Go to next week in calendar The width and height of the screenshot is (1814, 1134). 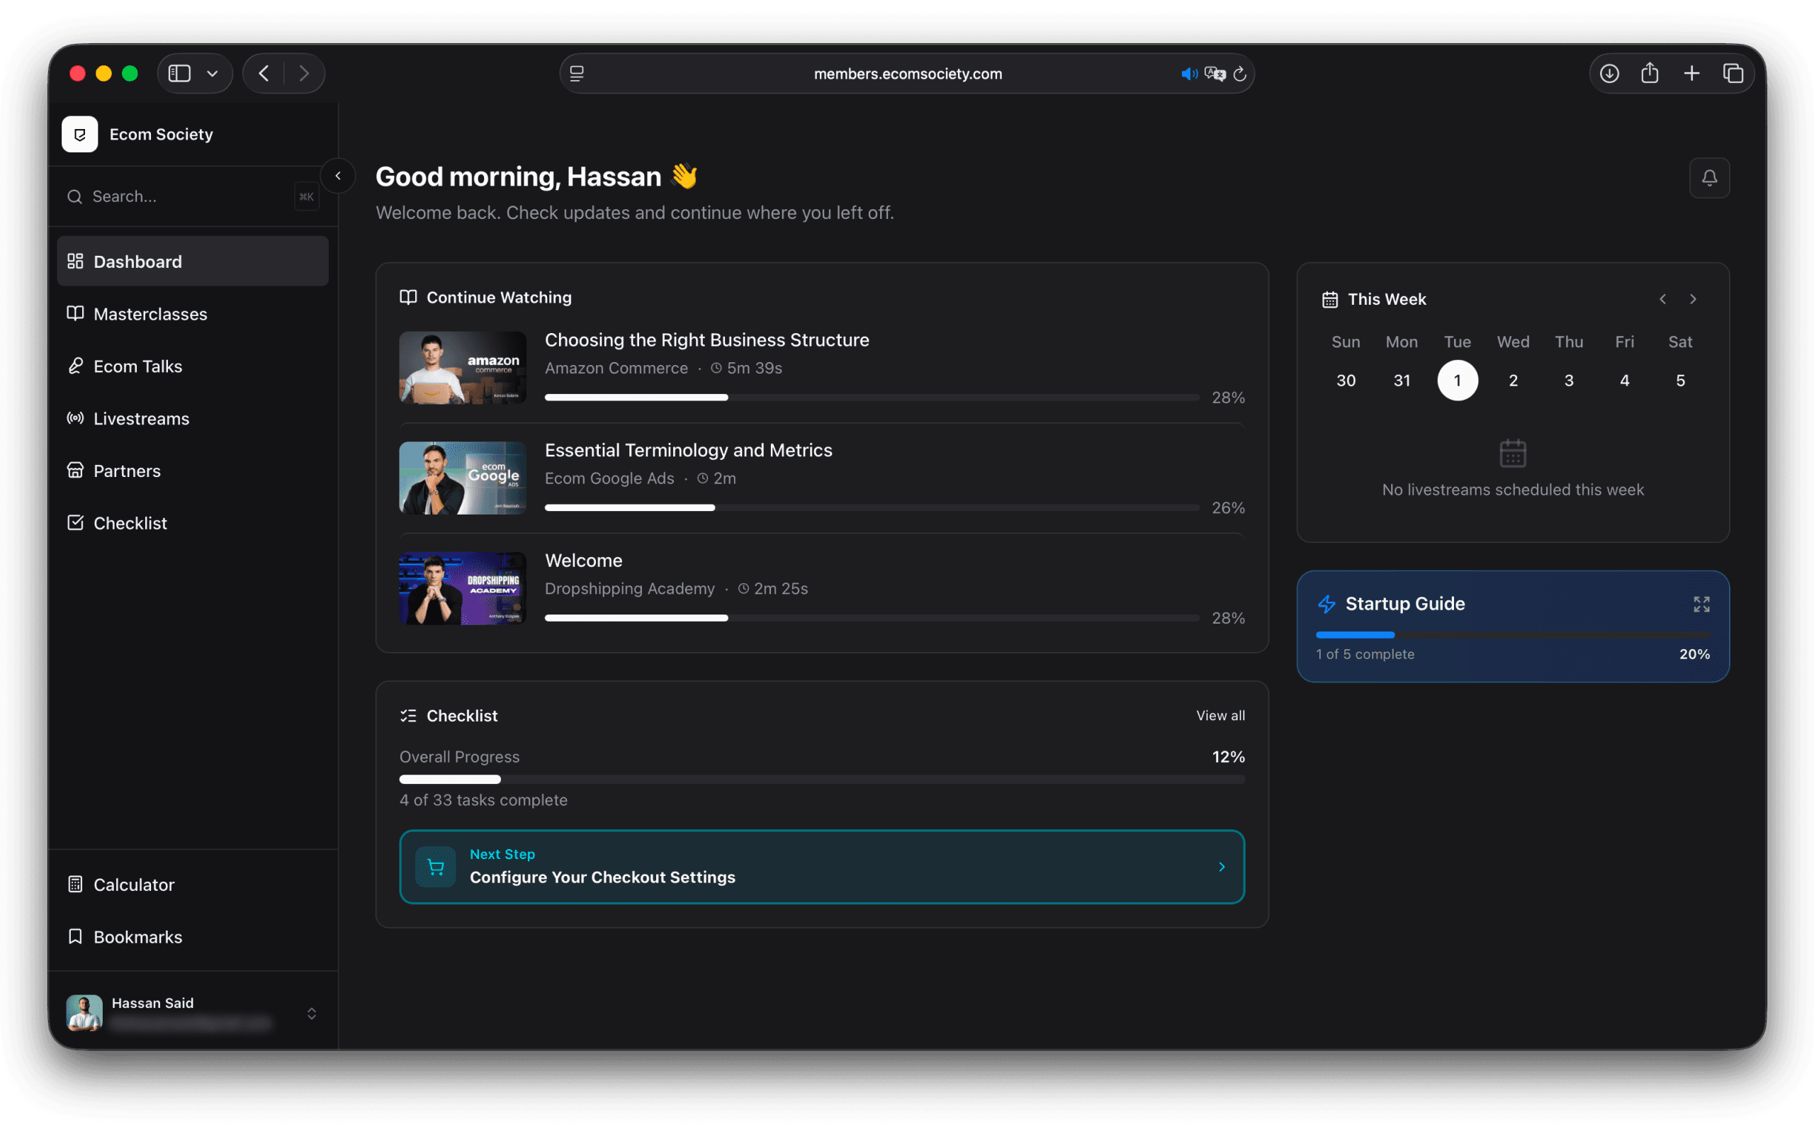click(x=1693, y=299)
